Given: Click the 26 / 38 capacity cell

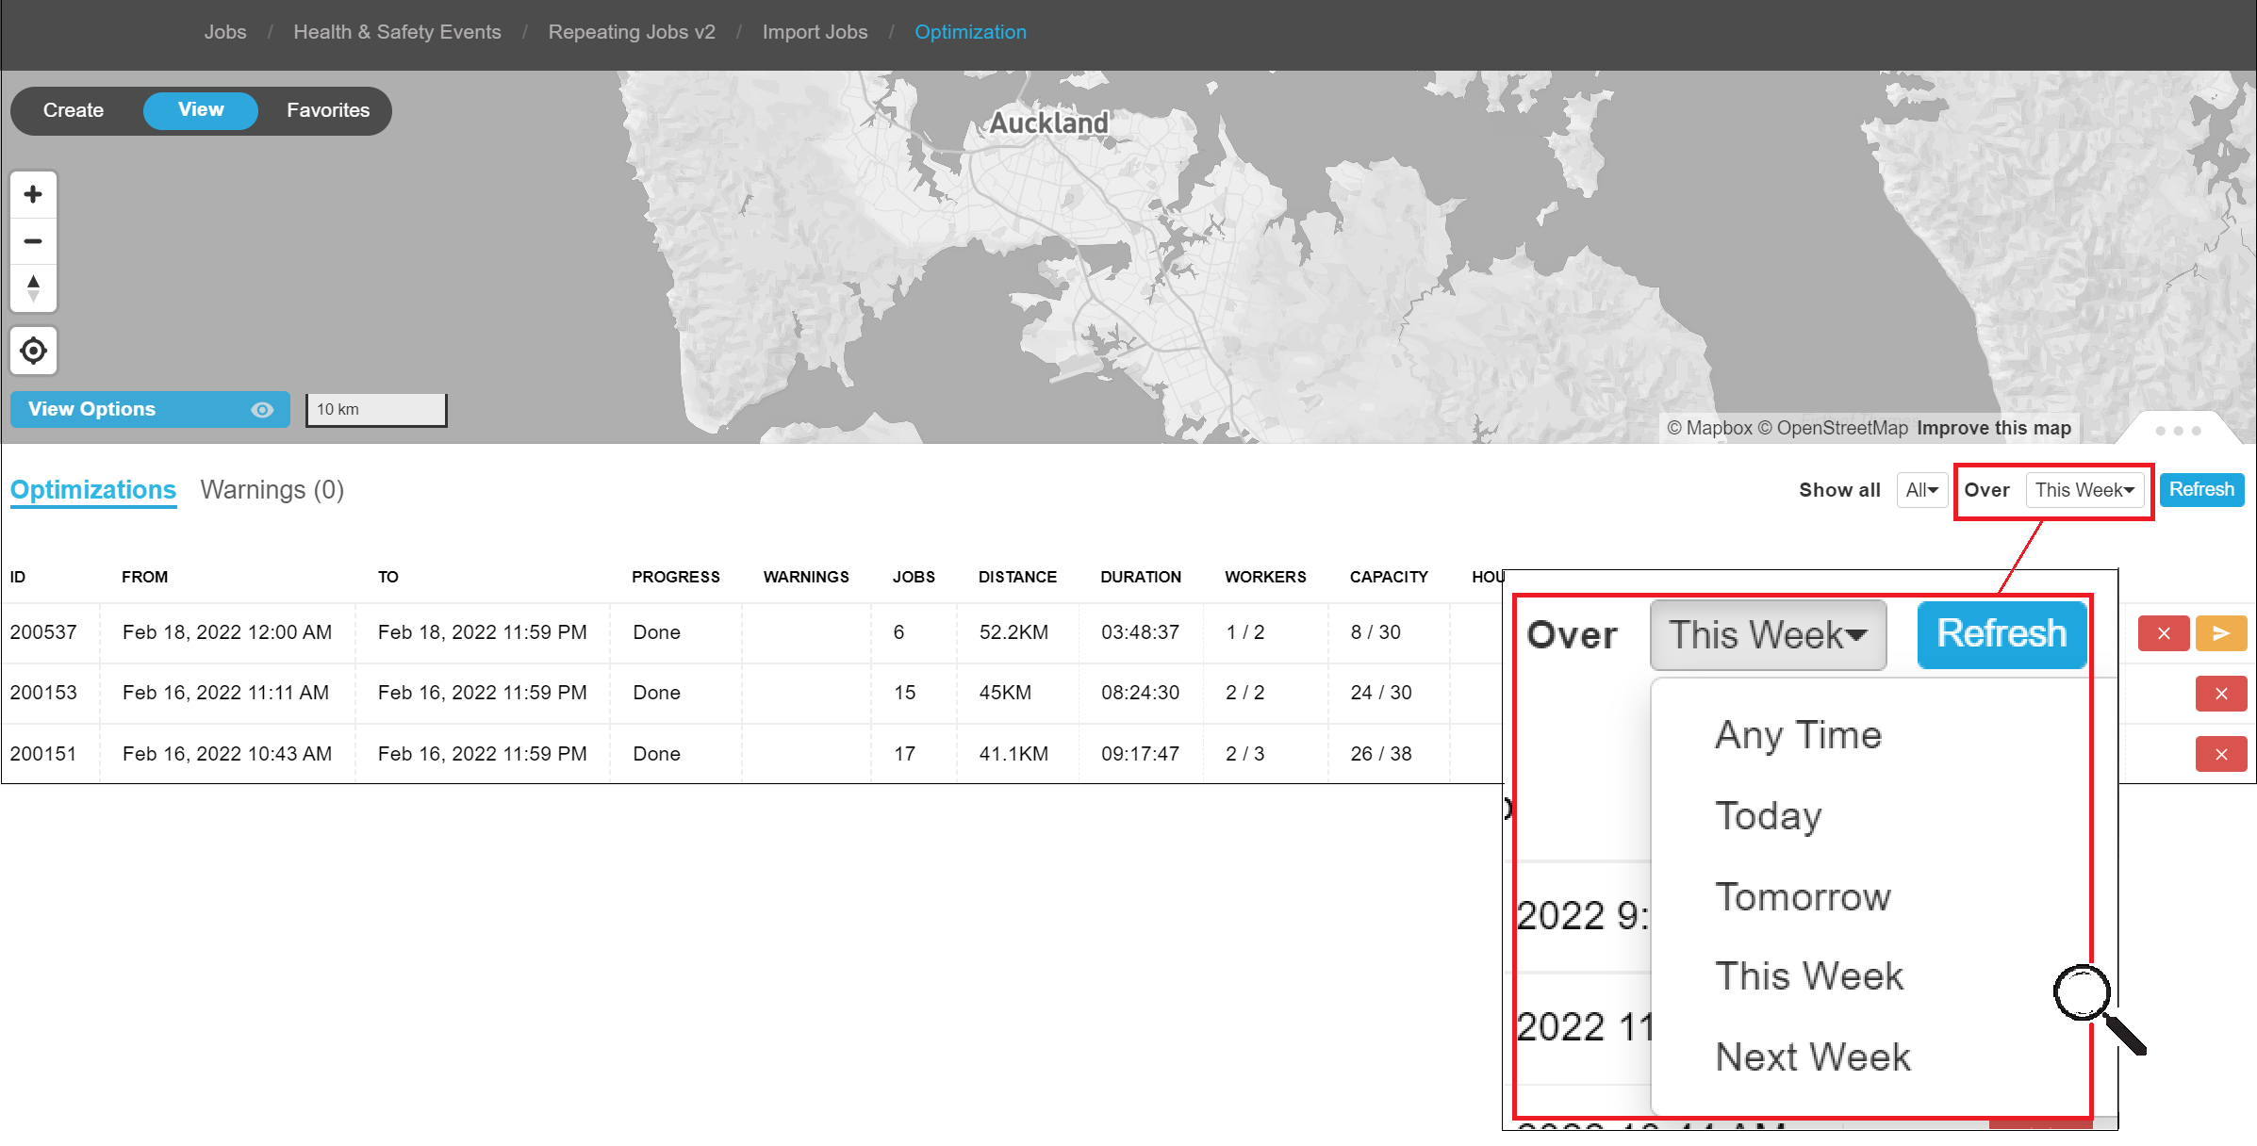Looking at the screenshot, I should pos(1381,754).
